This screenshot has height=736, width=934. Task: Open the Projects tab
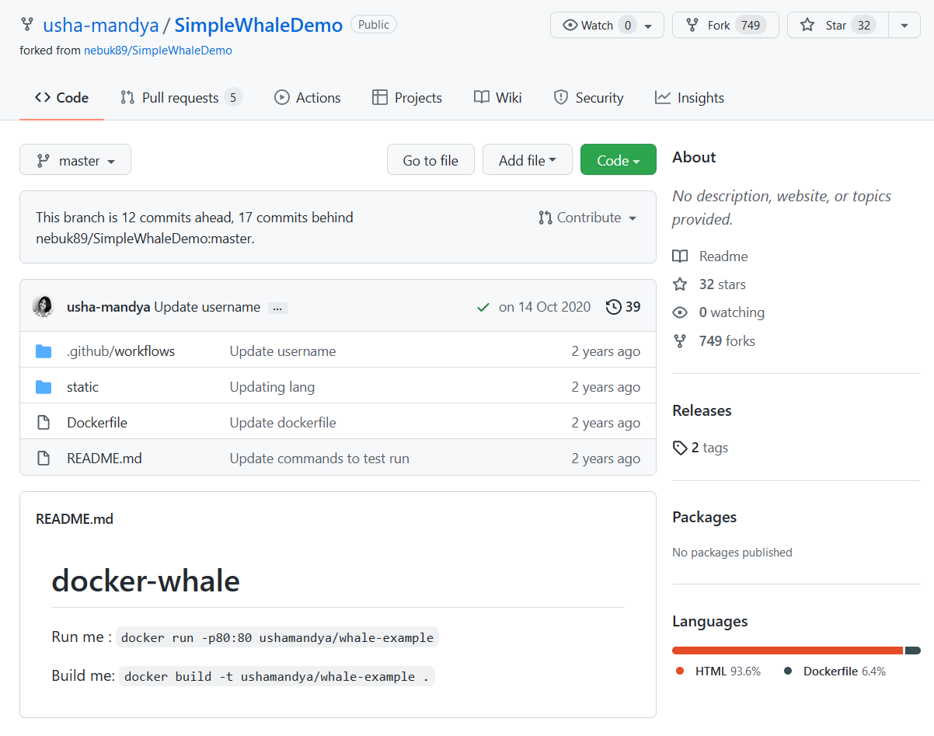tap(406, 98)
